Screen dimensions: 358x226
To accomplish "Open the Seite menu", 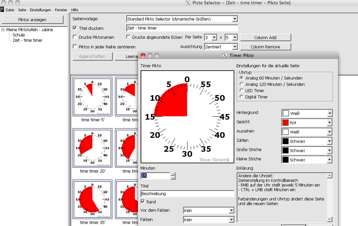I will [22, 10].
